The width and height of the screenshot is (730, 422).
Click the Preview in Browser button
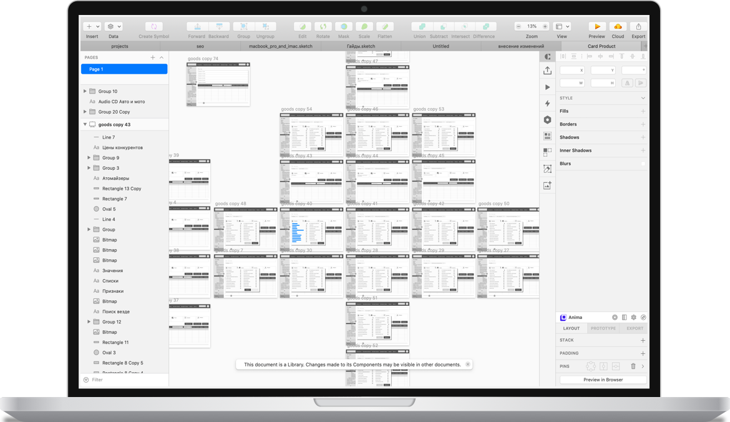pyautogui.click(x=603, y=380)
